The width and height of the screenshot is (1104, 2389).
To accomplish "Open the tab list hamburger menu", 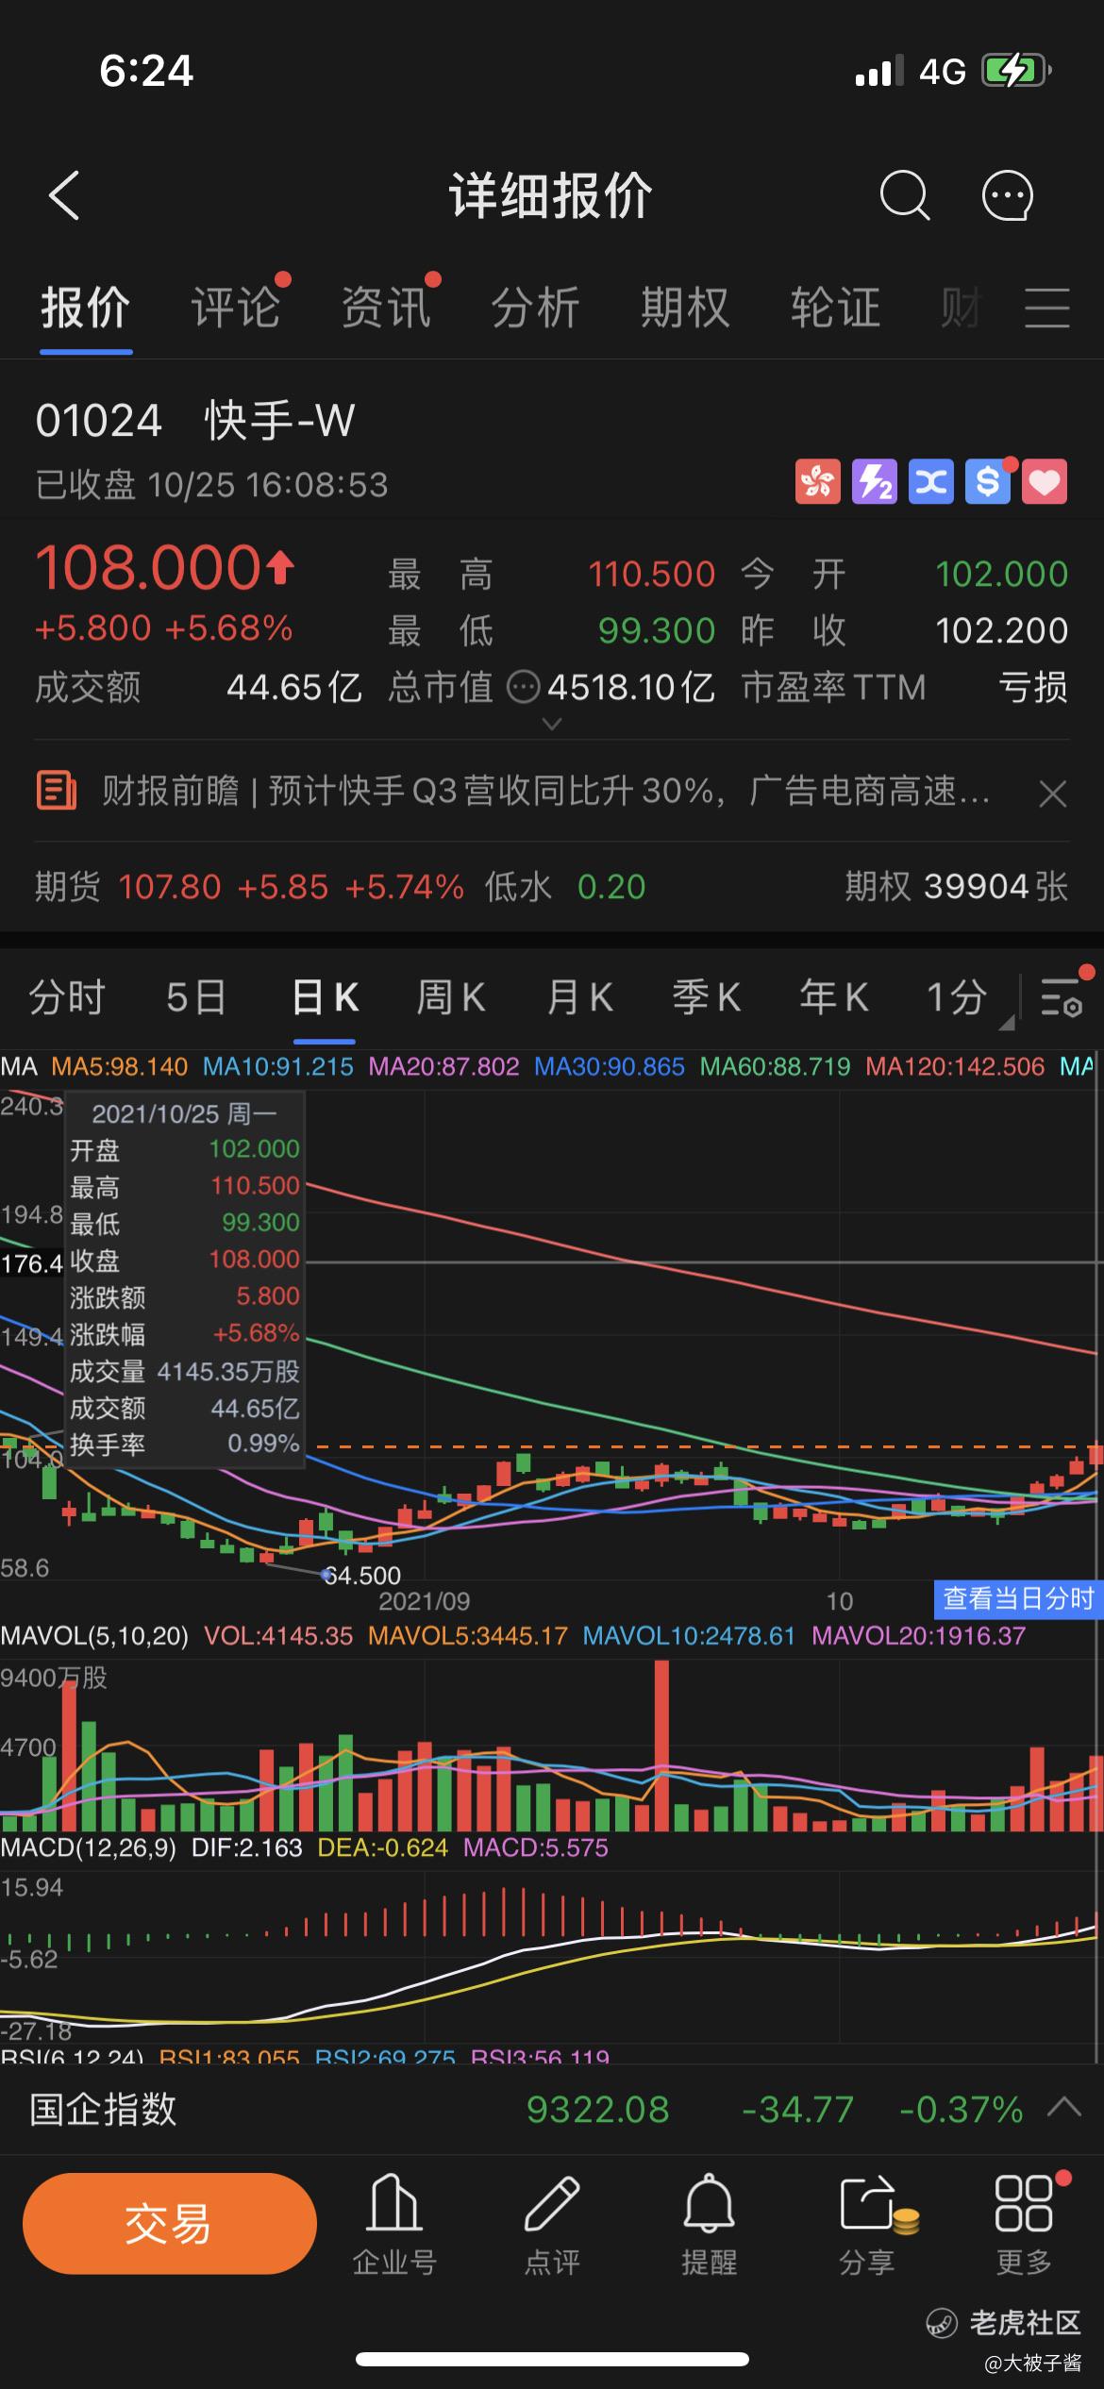I will pyautogui.click(x=1047, y=308).
